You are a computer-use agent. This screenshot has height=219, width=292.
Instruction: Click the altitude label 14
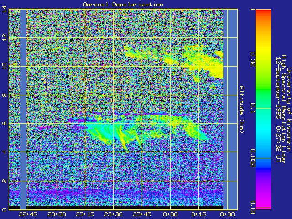5,9
